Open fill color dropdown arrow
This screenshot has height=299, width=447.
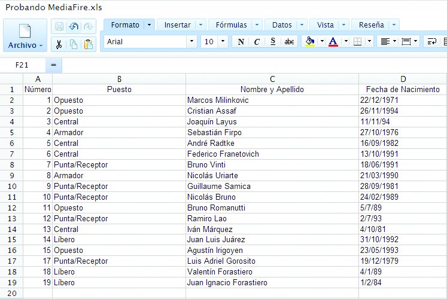(322, 41)
